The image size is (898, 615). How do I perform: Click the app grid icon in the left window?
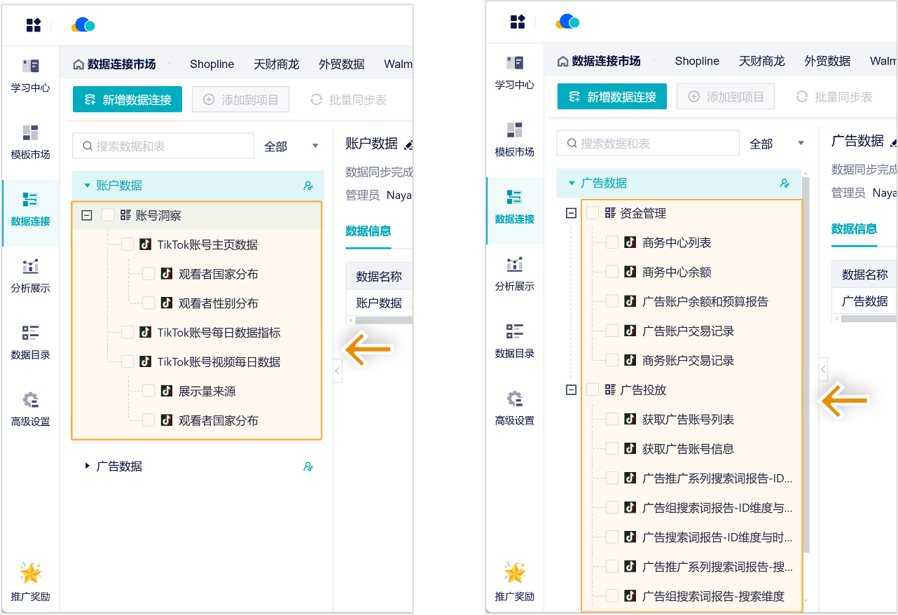pos(33,25)
